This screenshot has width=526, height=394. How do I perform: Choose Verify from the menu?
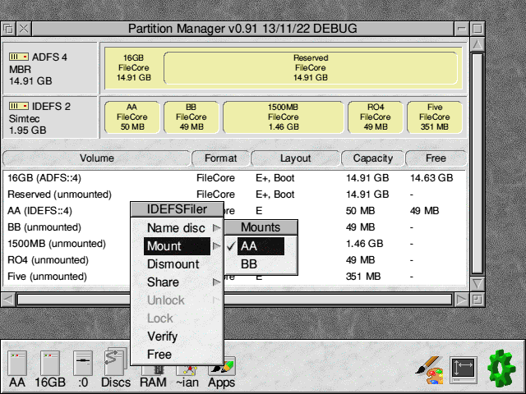[177, 337]
